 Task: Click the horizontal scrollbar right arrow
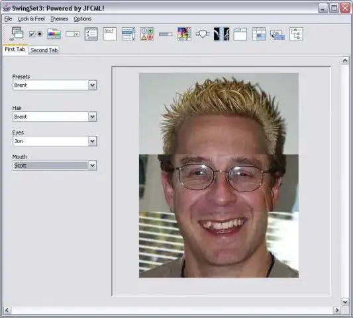coord(336,310)
